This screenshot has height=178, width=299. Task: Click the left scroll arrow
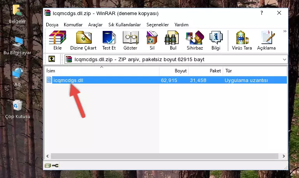(x=47, y=156)
